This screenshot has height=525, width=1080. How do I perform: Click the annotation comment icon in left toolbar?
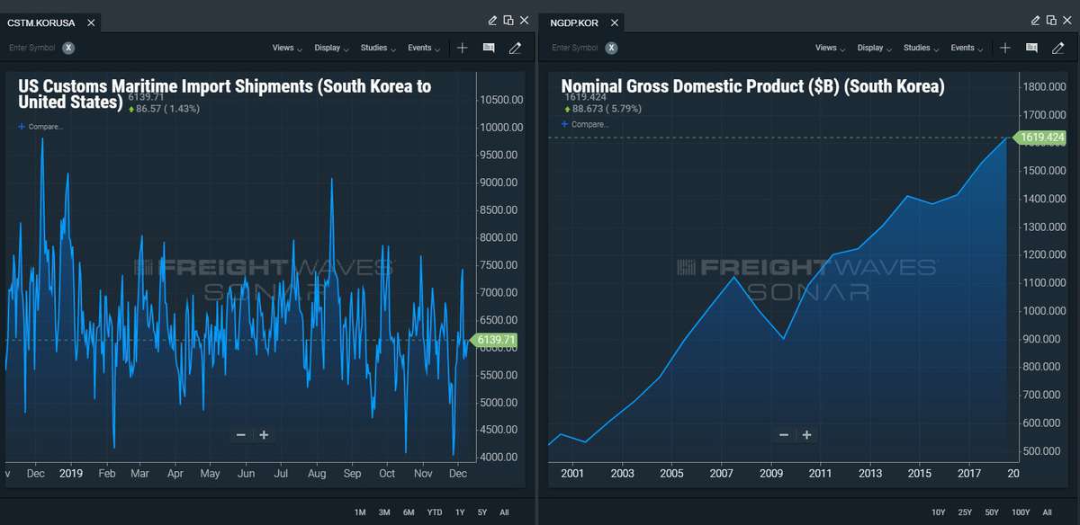pos(489,48)
